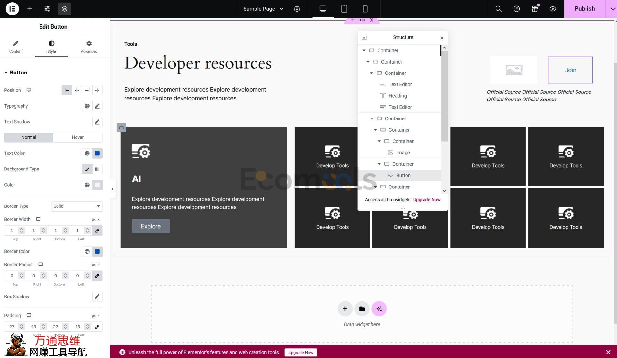Image resolution: width=617 pixels, height=358 pixels.
Task: Switch to Advanced tab
Action: [x=89, y=47]
